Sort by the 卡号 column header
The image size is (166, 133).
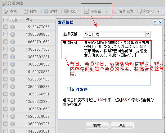(29, 20)
